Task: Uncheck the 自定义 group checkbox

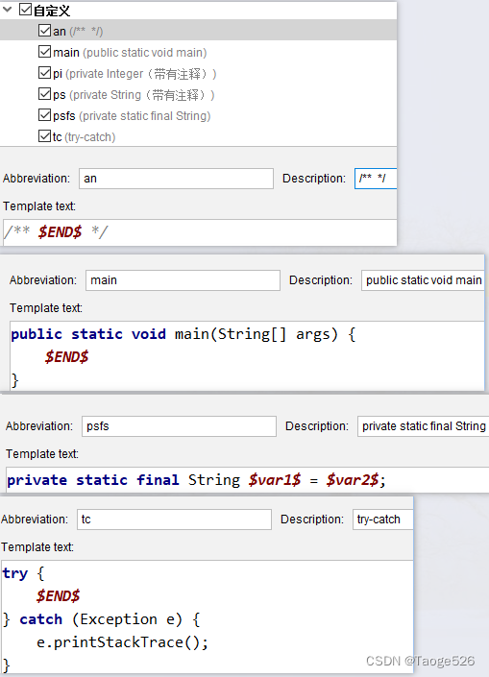Action: tap(26, 10)
